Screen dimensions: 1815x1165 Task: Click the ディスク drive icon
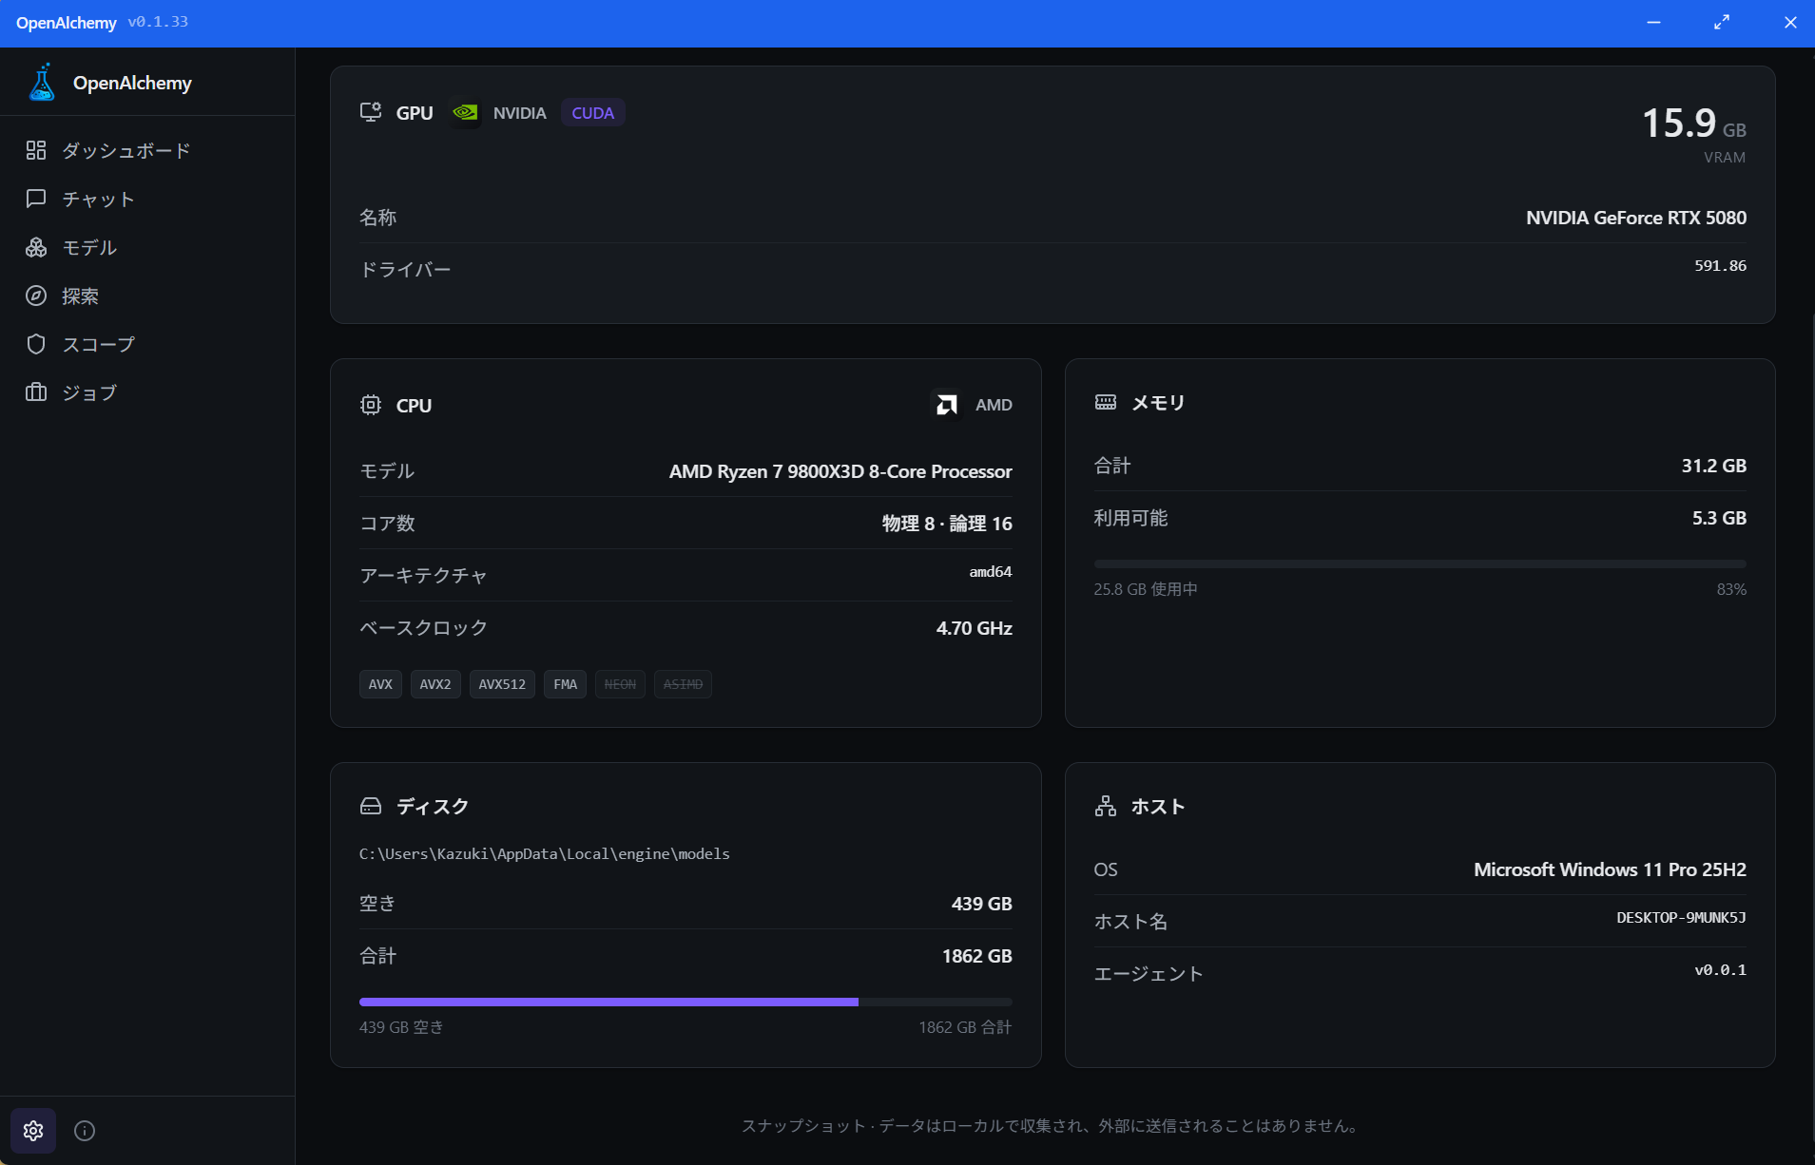click(x=371, y=806)
